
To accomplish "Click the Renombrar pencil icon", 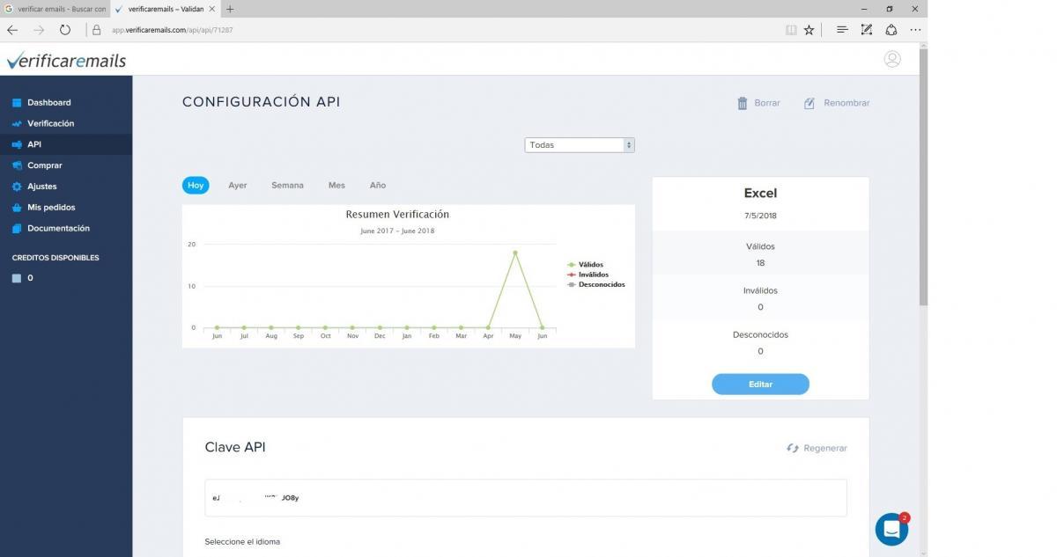I will click(809, 103).
